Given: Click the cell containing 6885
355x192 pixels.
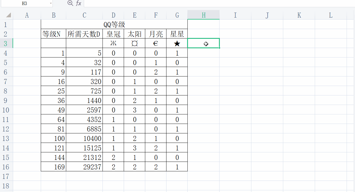Looking at the screenshot, I should click(x=84, y=129).
